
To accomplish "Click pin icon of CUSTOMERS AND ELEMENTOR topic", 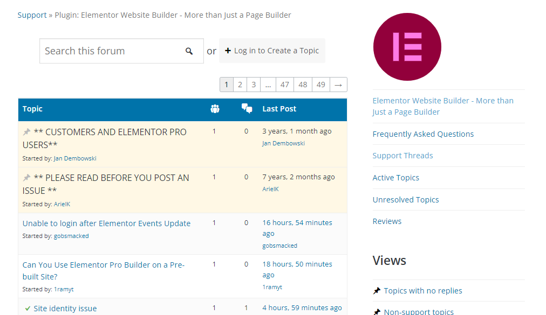I will [x=26, y=132].
